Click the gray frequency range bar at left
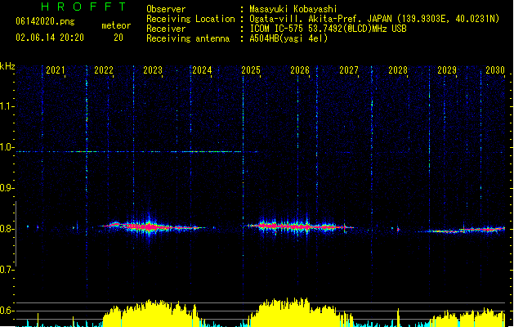Screen dimensions: 514x327 (x=16, y=234)
